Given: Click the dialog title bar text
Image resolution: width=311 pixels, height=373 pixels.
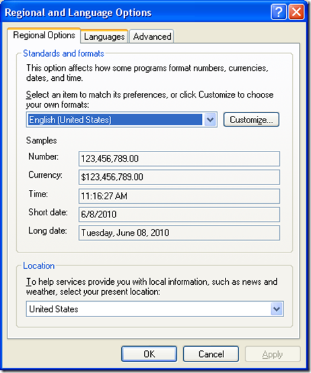Looking at the screenshot, I should coord(78,12).
